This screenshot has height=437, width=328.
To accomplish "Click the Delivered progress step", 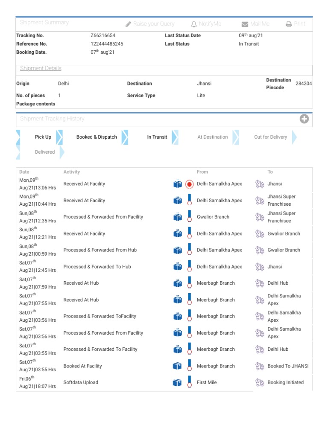I will pos(45,152).
